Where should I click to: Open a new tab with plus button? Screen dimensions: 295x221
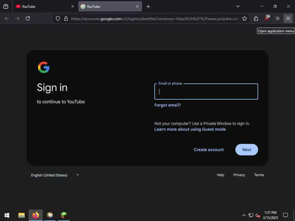[x=148, y=7]
